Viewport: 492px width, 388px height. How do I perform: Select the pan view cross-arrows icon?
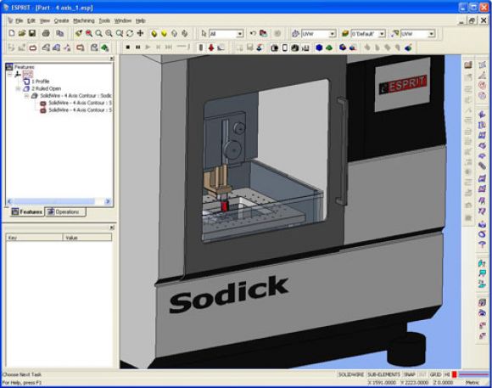pos(140,33)
